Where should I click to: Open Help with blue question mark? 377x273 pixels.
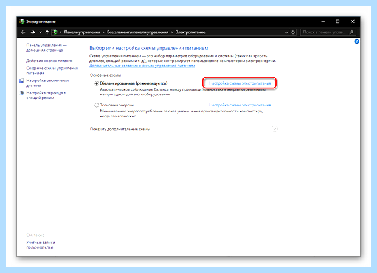click(x=356, y=41)
